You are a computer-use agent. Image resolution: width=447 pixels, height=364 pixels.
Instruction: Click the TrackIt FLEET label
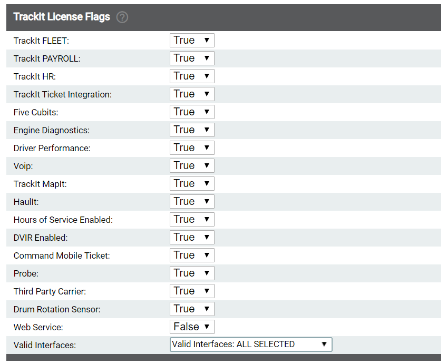pos(41,41)
